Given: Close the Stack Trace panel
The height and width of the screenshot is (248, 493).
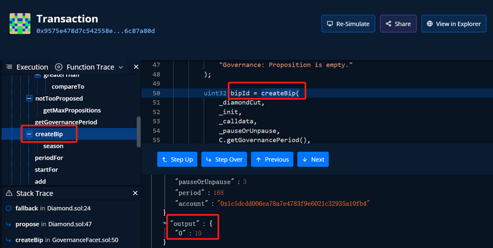Looking at the screenshot, I should tap(135, 193).
